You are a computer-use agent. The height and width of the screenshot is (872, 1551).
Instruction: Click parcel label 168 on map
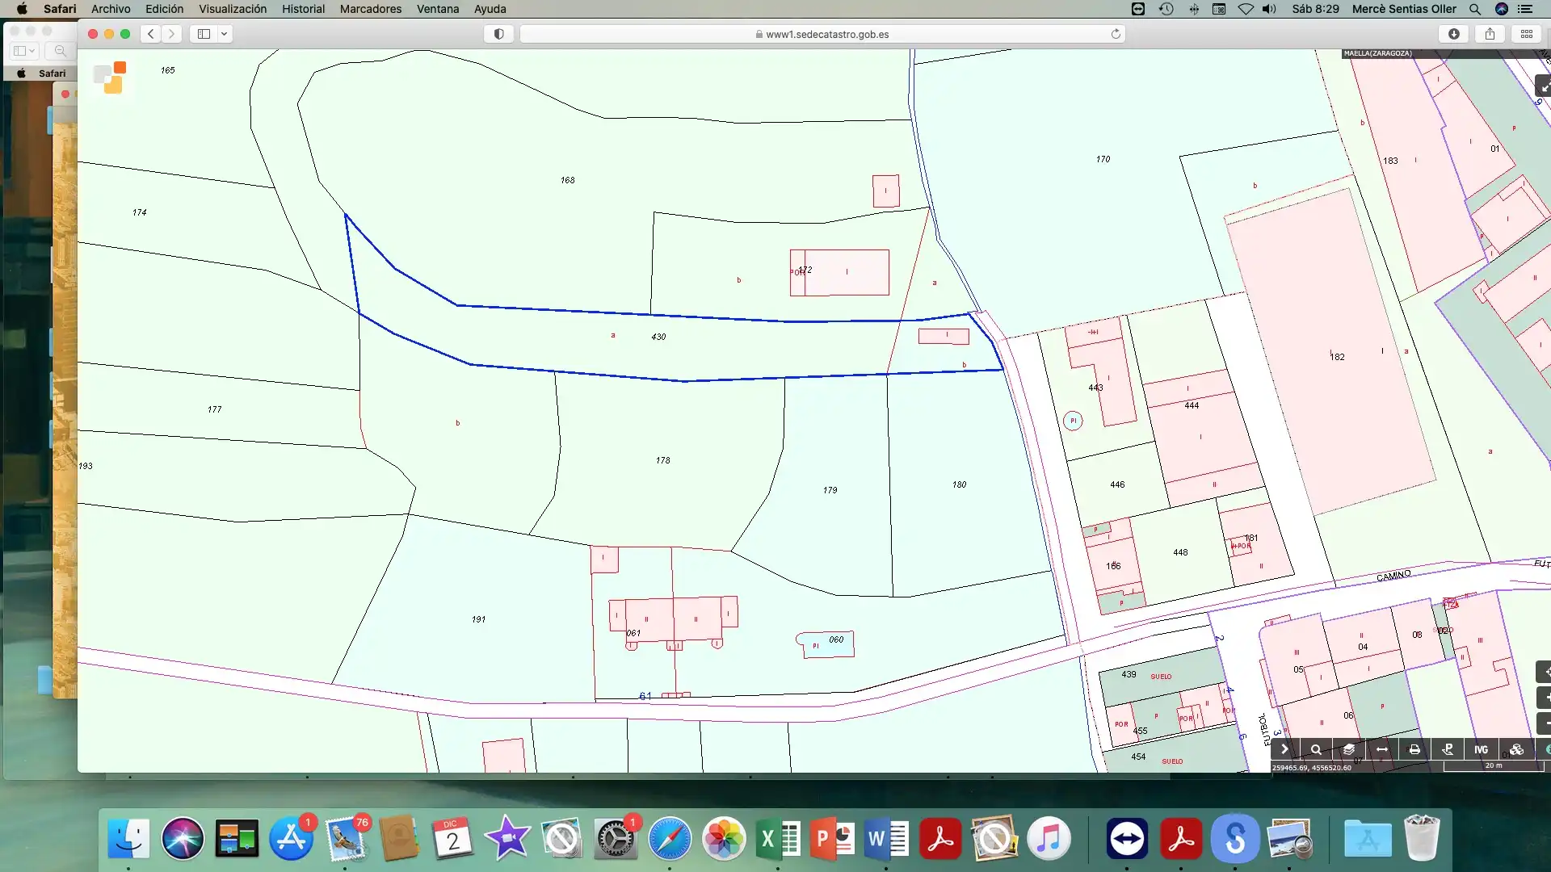[568, 180]
